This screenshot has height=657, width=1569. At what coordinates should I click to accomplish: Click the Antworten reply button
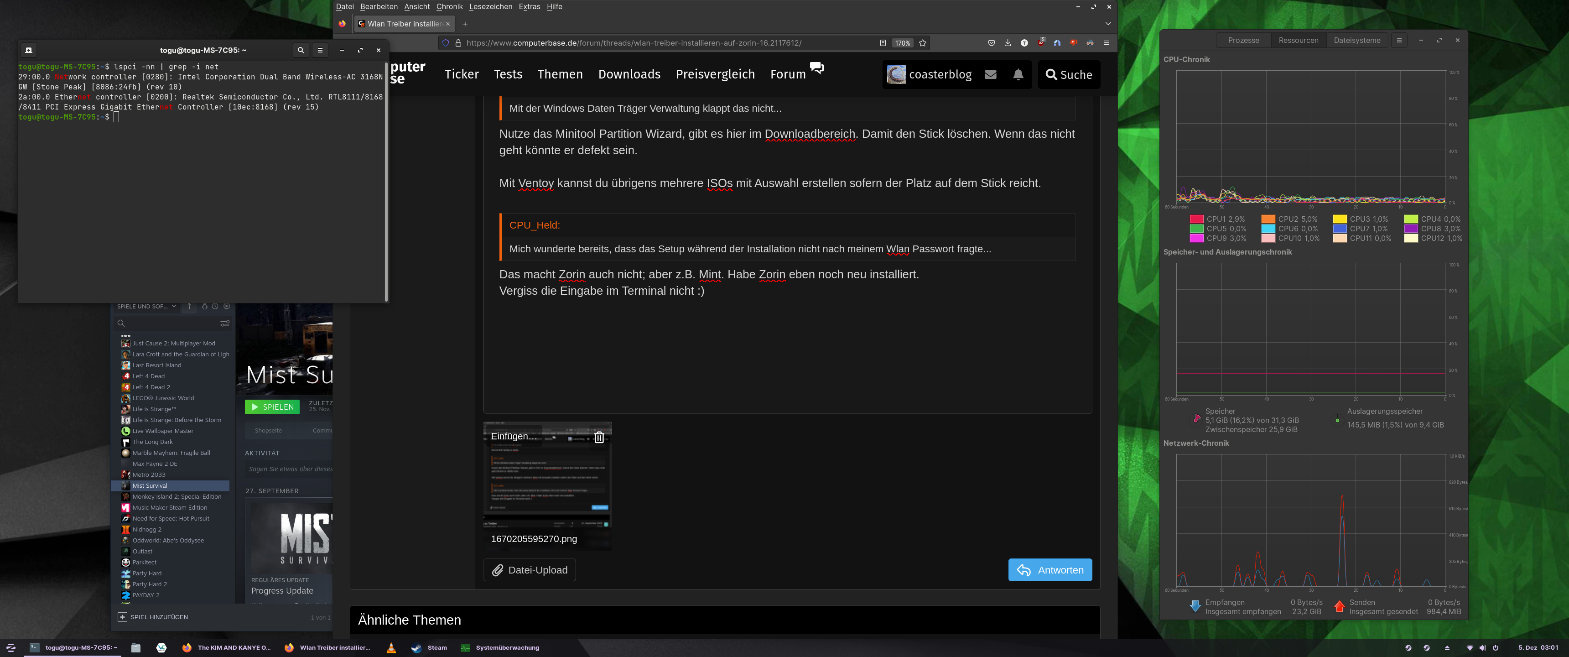pyautogui.click(x=1049, y=570)
